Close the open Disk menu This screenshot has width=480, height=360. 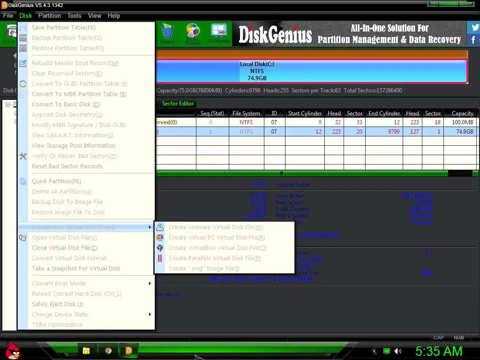(25, 15)
